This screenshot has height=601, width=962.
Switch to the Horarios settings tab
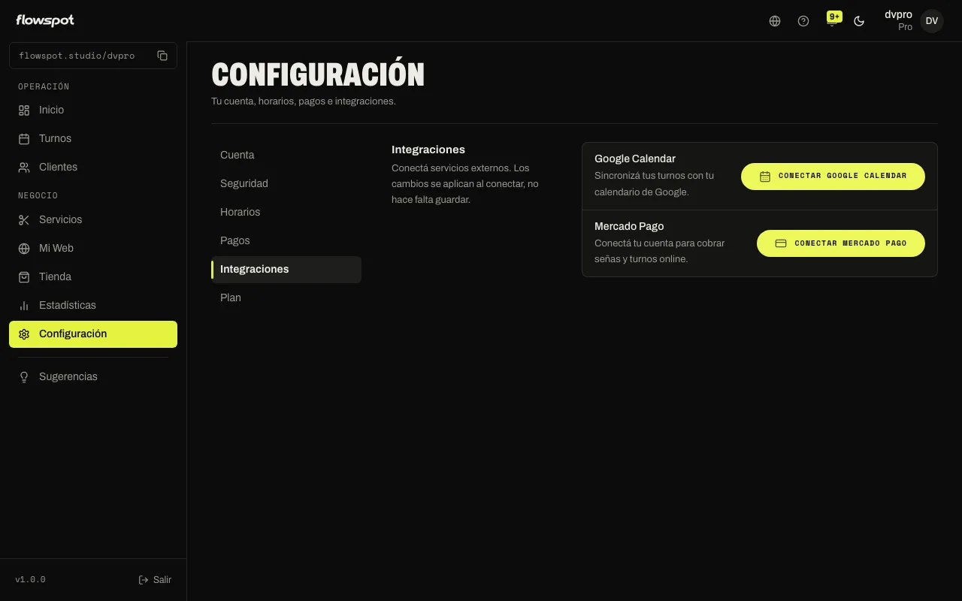tap(286, 212)
